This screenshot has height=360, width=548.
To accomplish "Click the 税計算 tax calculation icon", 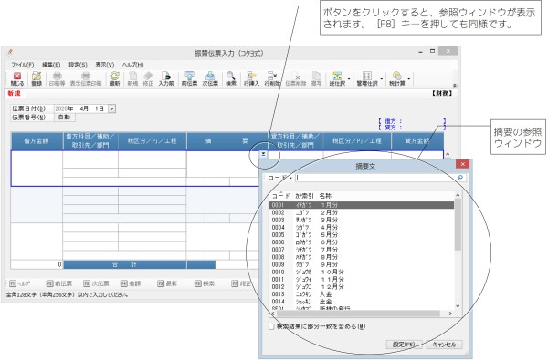I will pyautogui.click(x=397, y=79).
